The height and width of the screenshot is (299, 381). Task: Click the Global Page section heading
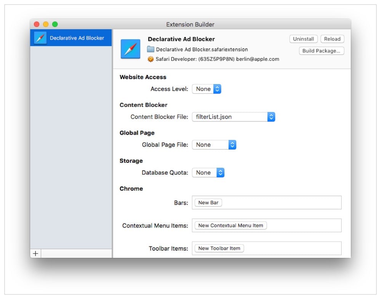click(x=137, y=133)
